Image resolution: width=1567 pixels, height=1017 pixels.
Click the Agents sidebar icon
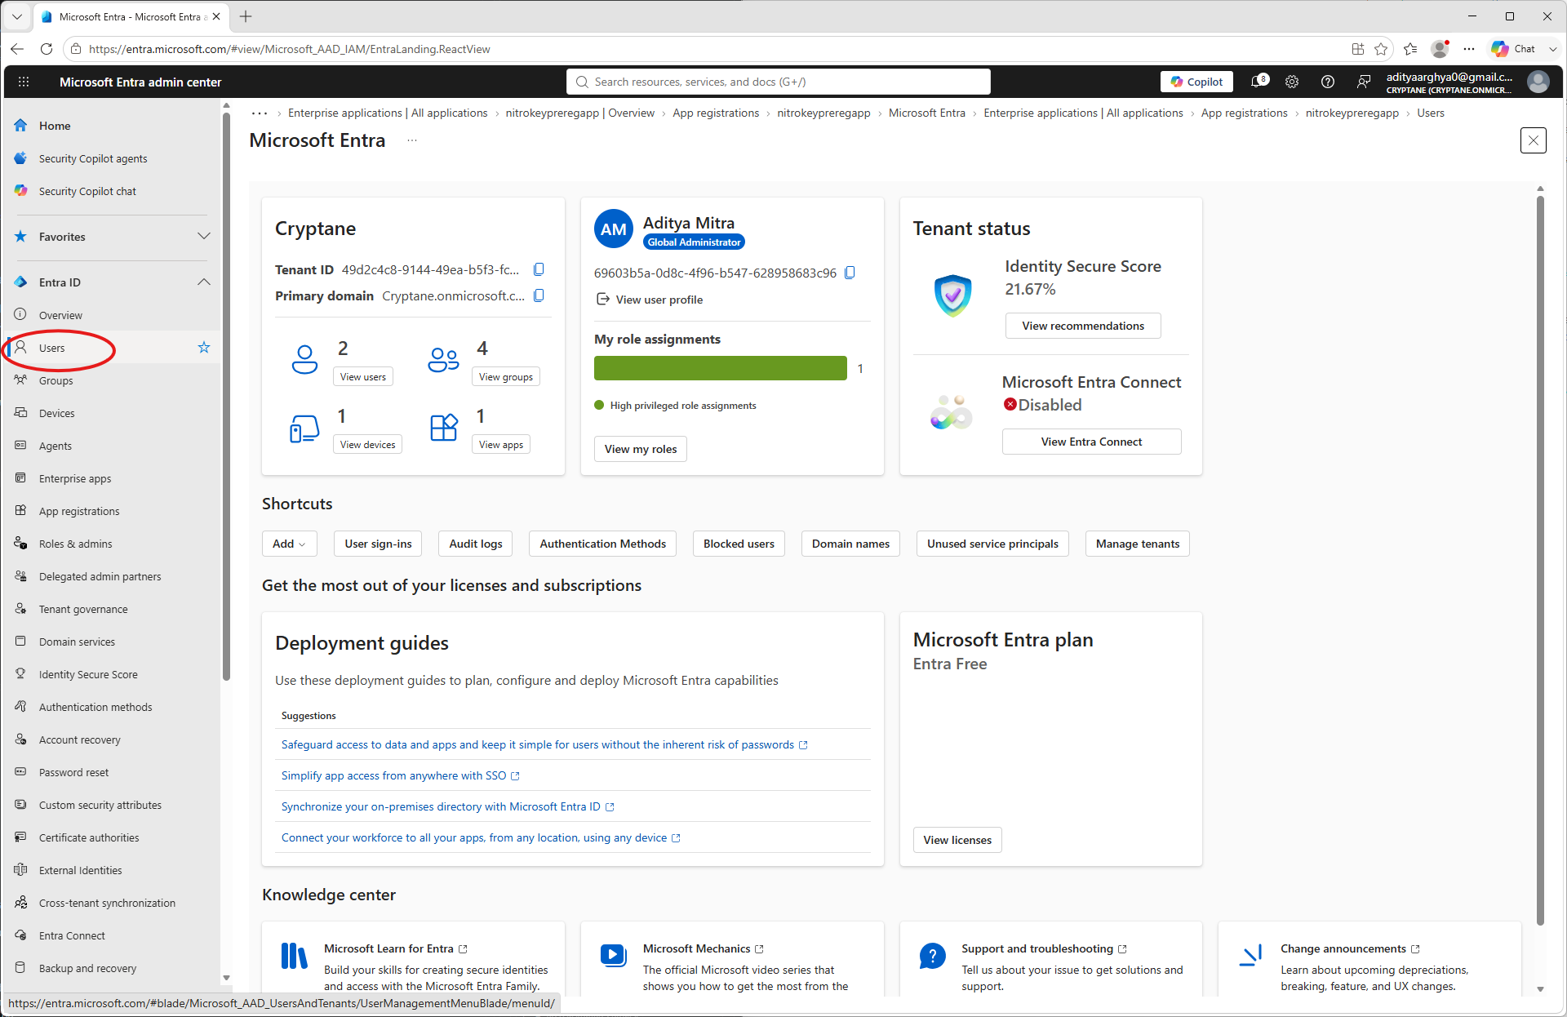(x=21, y=446)
